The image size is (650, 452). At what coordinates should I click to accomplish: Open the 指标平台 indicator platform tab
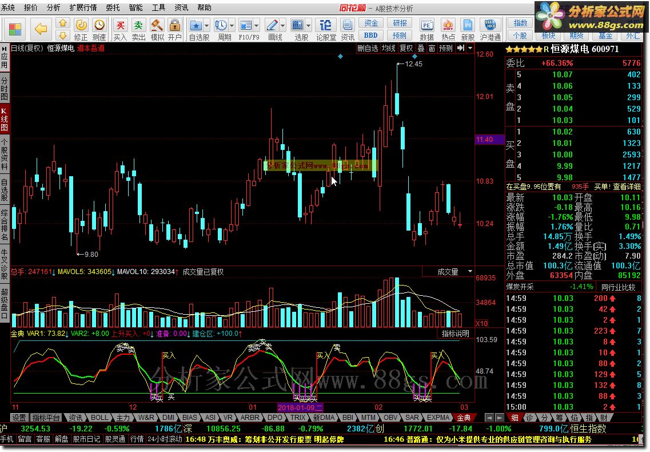(46, 418)
